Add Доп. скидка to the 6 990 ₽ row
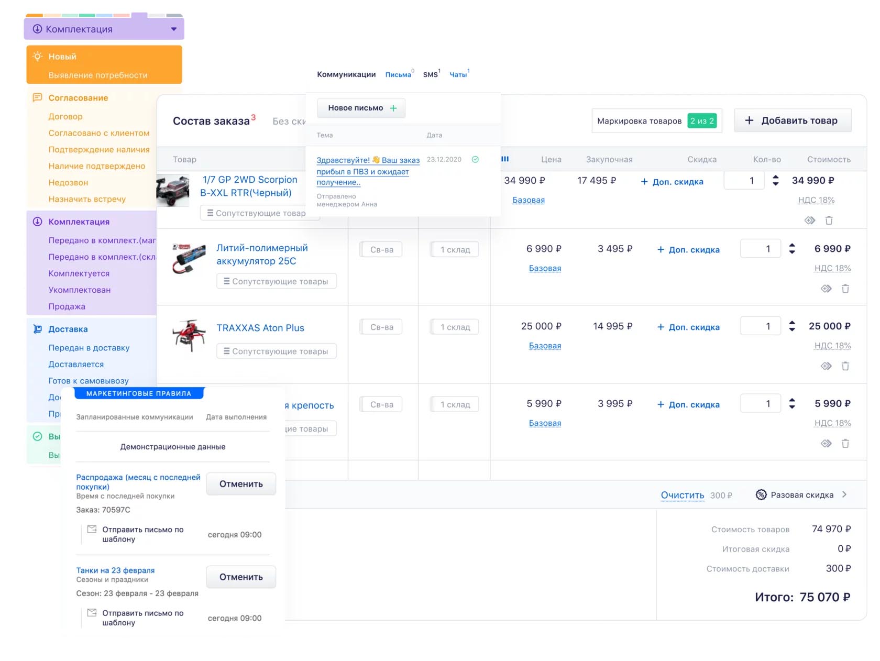The width and height of the screenshot is (880, 661). coord(688,250)
